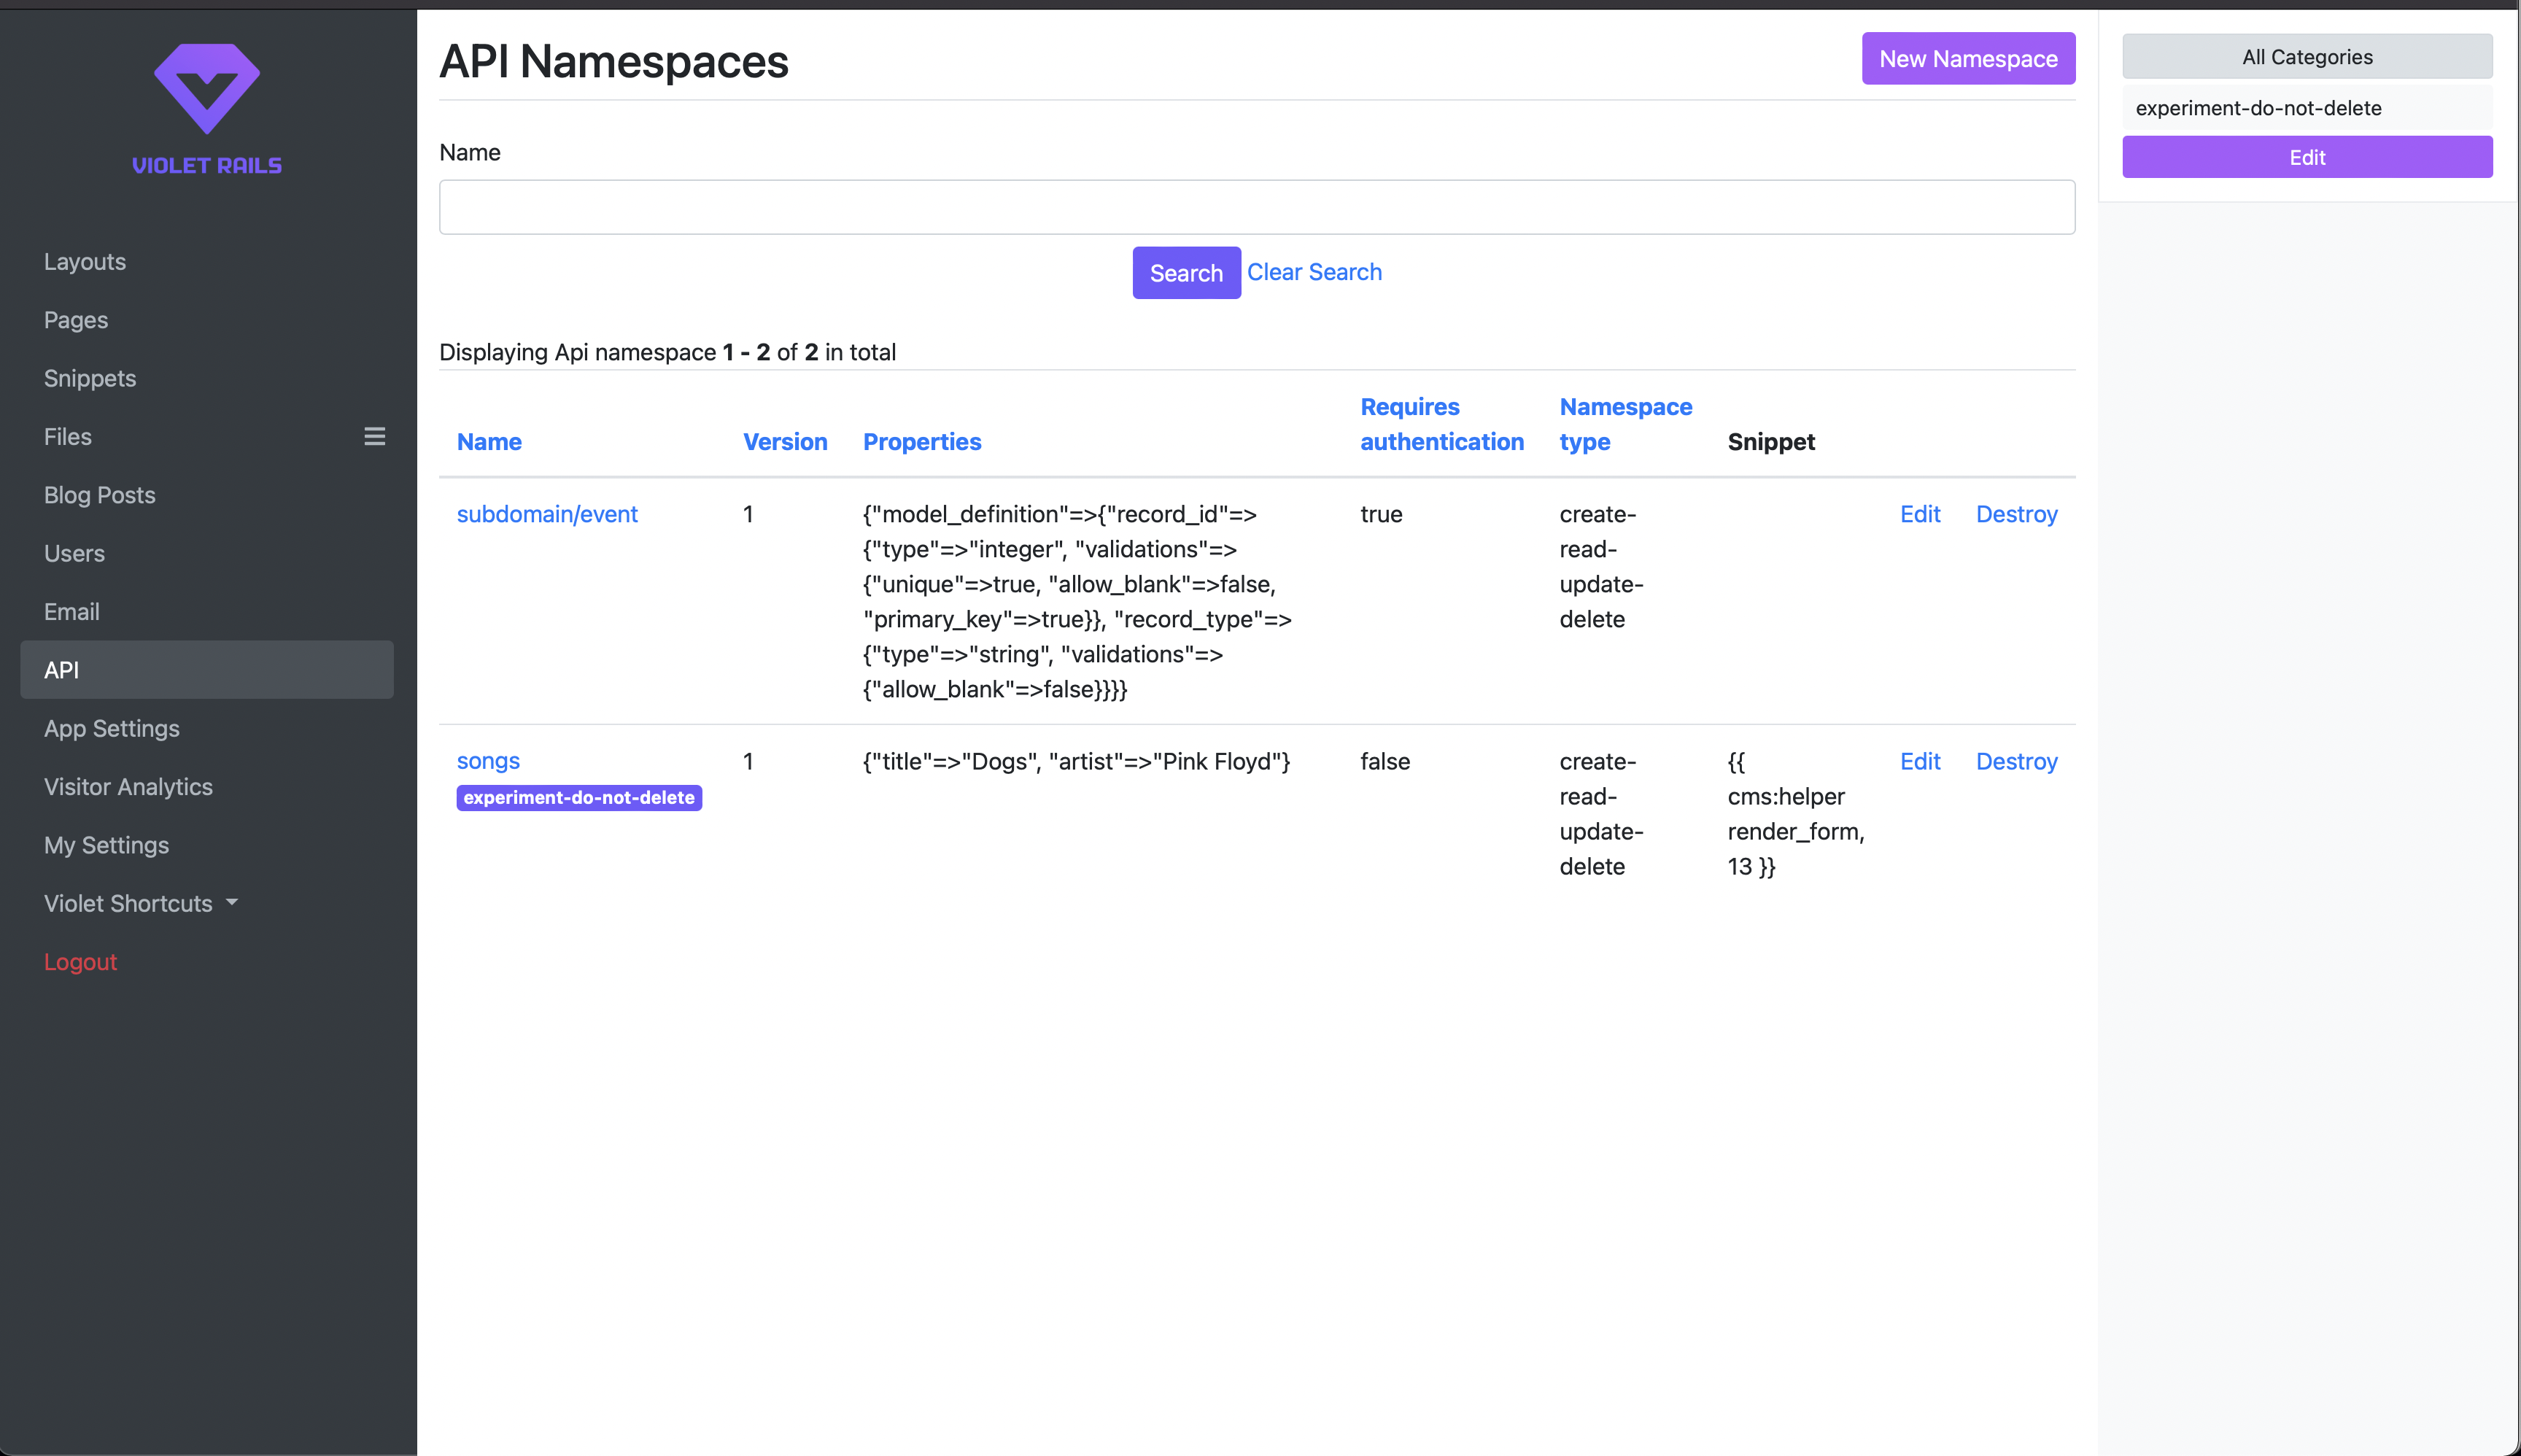Screen dimensions: 2521x1456
Task: Click the experiment-do-not-delete badge under songs
Action: click(579, 797)
